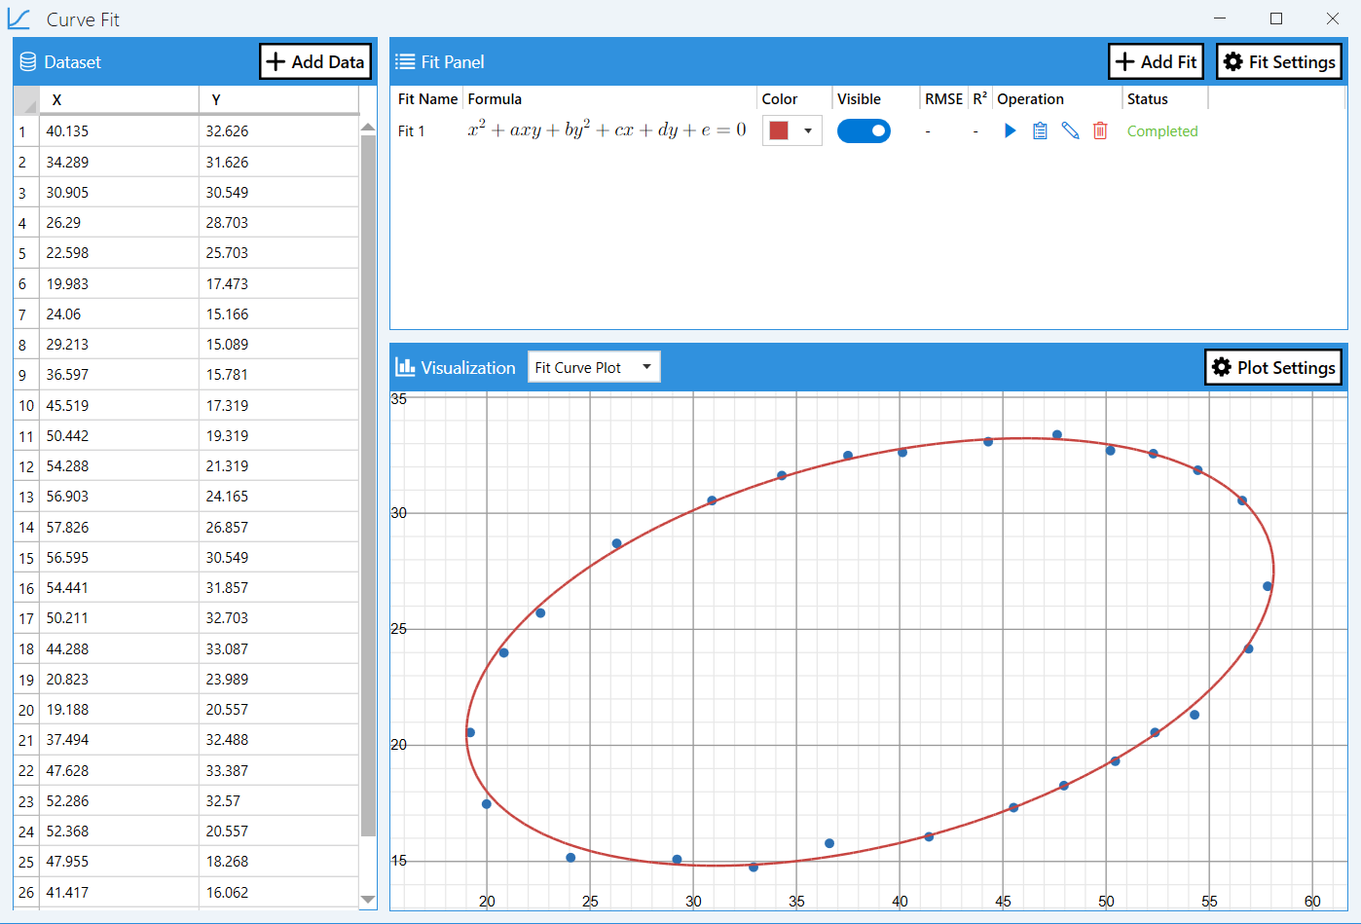Viewport: 1361px width, 924px height.
Task: Click the dataset scrollbar down arrow
Action: [x=368, y=899]
